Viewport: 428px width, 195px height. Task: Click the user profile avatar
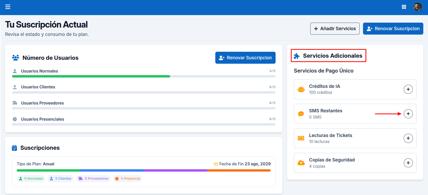(417, 7)
